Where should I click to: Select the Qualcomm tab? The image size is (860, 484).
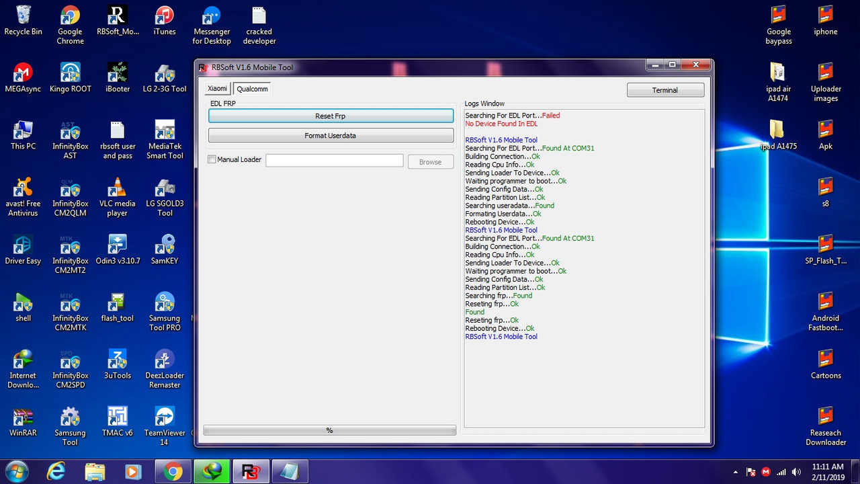coord(252,89)
